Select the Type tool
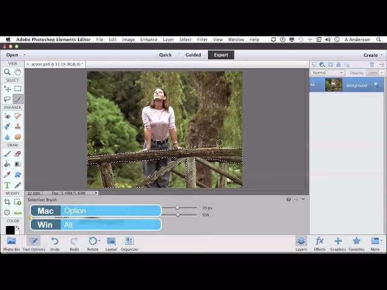The width and height of the screenshot is (387, 290). (7, 185)
